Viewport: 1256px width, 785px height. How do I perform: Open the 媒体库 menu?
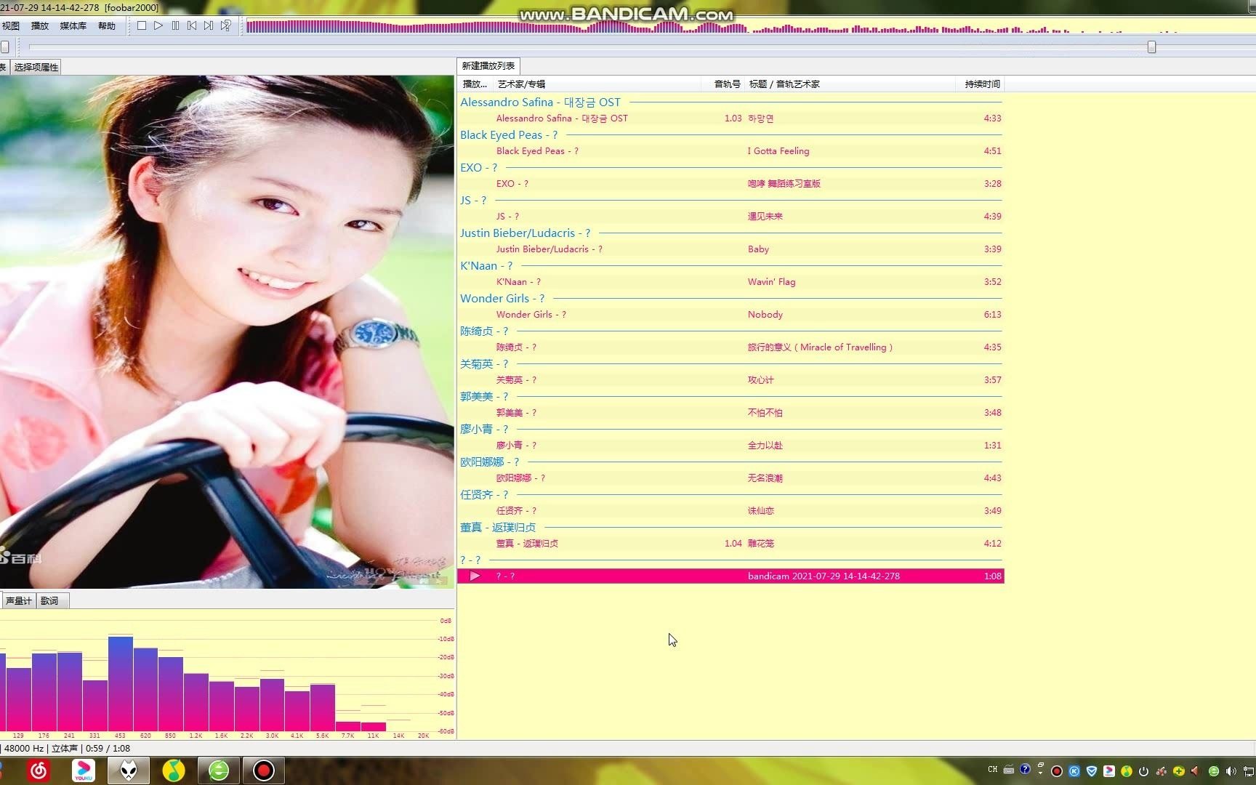click(x=73, y=25)
